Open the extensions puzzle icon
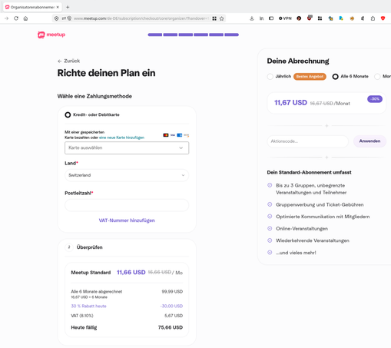This screenshot has width=391, height=348. tap(373, 18)
